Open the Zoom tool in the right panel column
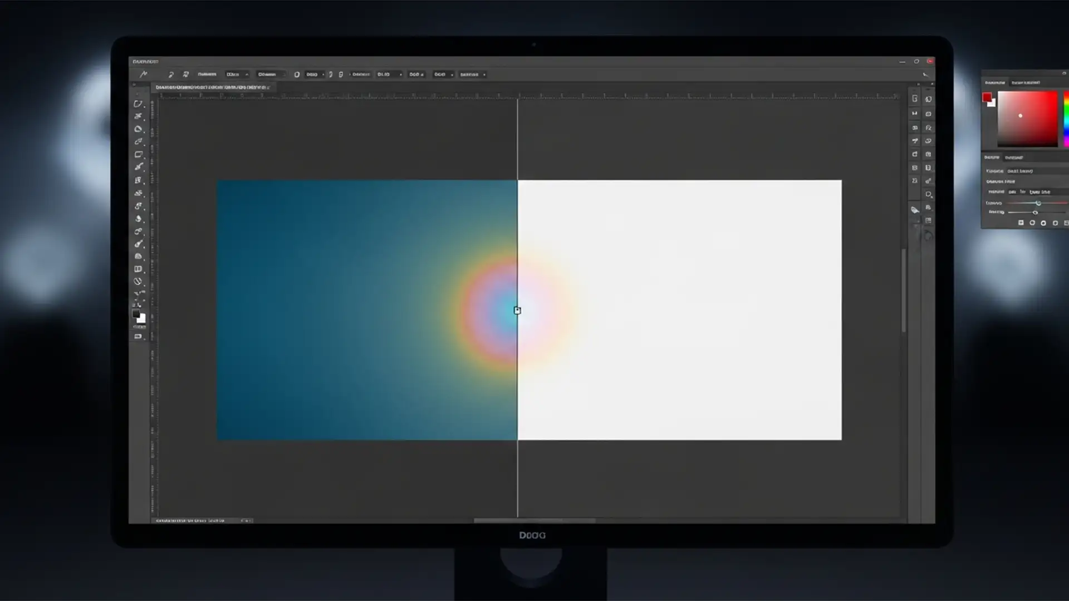 click(x=929, y=194)
